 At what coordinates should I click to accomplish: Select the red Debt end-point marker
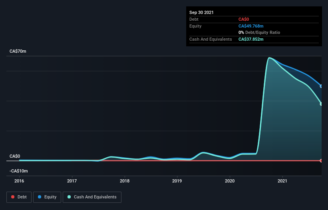pos(321,160)
